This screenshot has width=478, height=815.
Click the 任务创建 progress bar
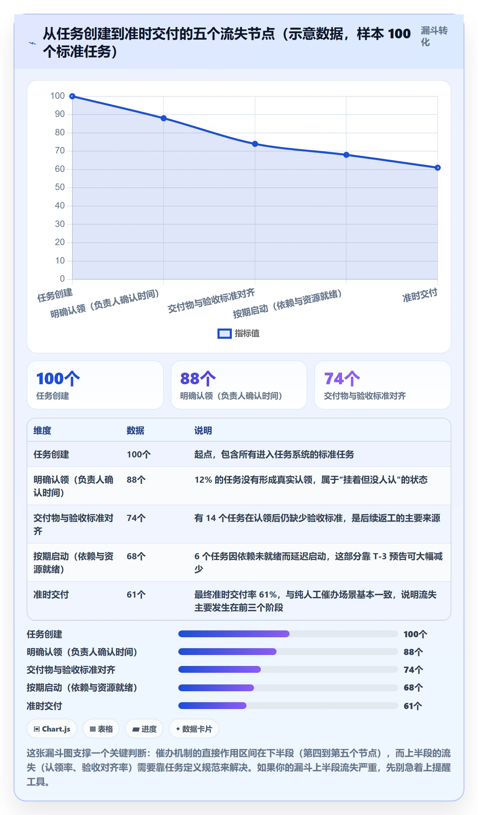tap(288, 634)
